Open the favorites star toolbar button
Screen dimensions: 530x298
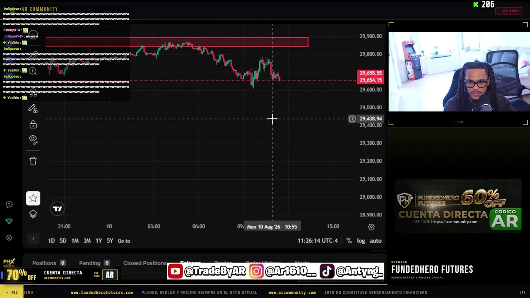pos(33,198)
